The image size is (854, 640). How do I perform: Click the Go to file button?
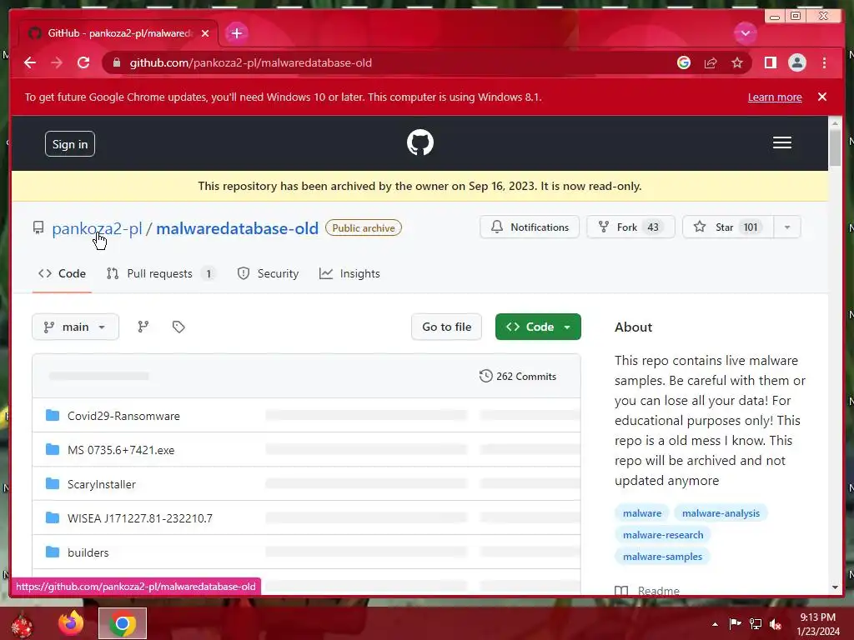447,327
